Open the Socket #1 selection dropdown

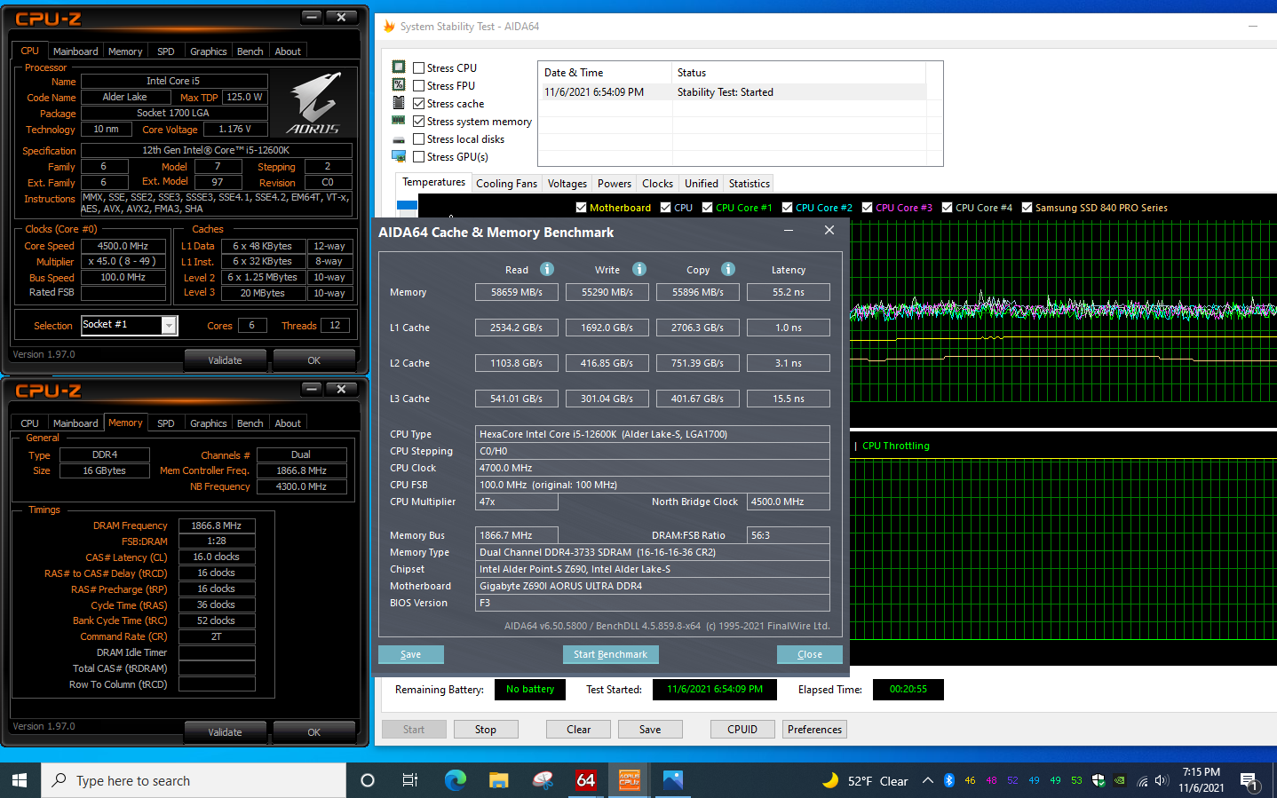(169, 326)
